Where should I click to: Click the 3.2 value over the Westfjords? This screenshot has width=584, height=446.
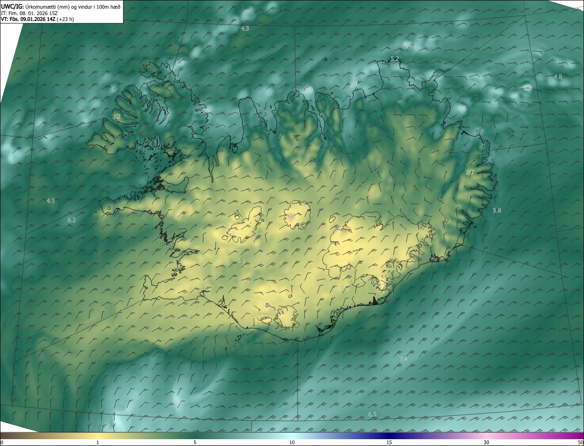pyautogui.click(x=116, y=116)
